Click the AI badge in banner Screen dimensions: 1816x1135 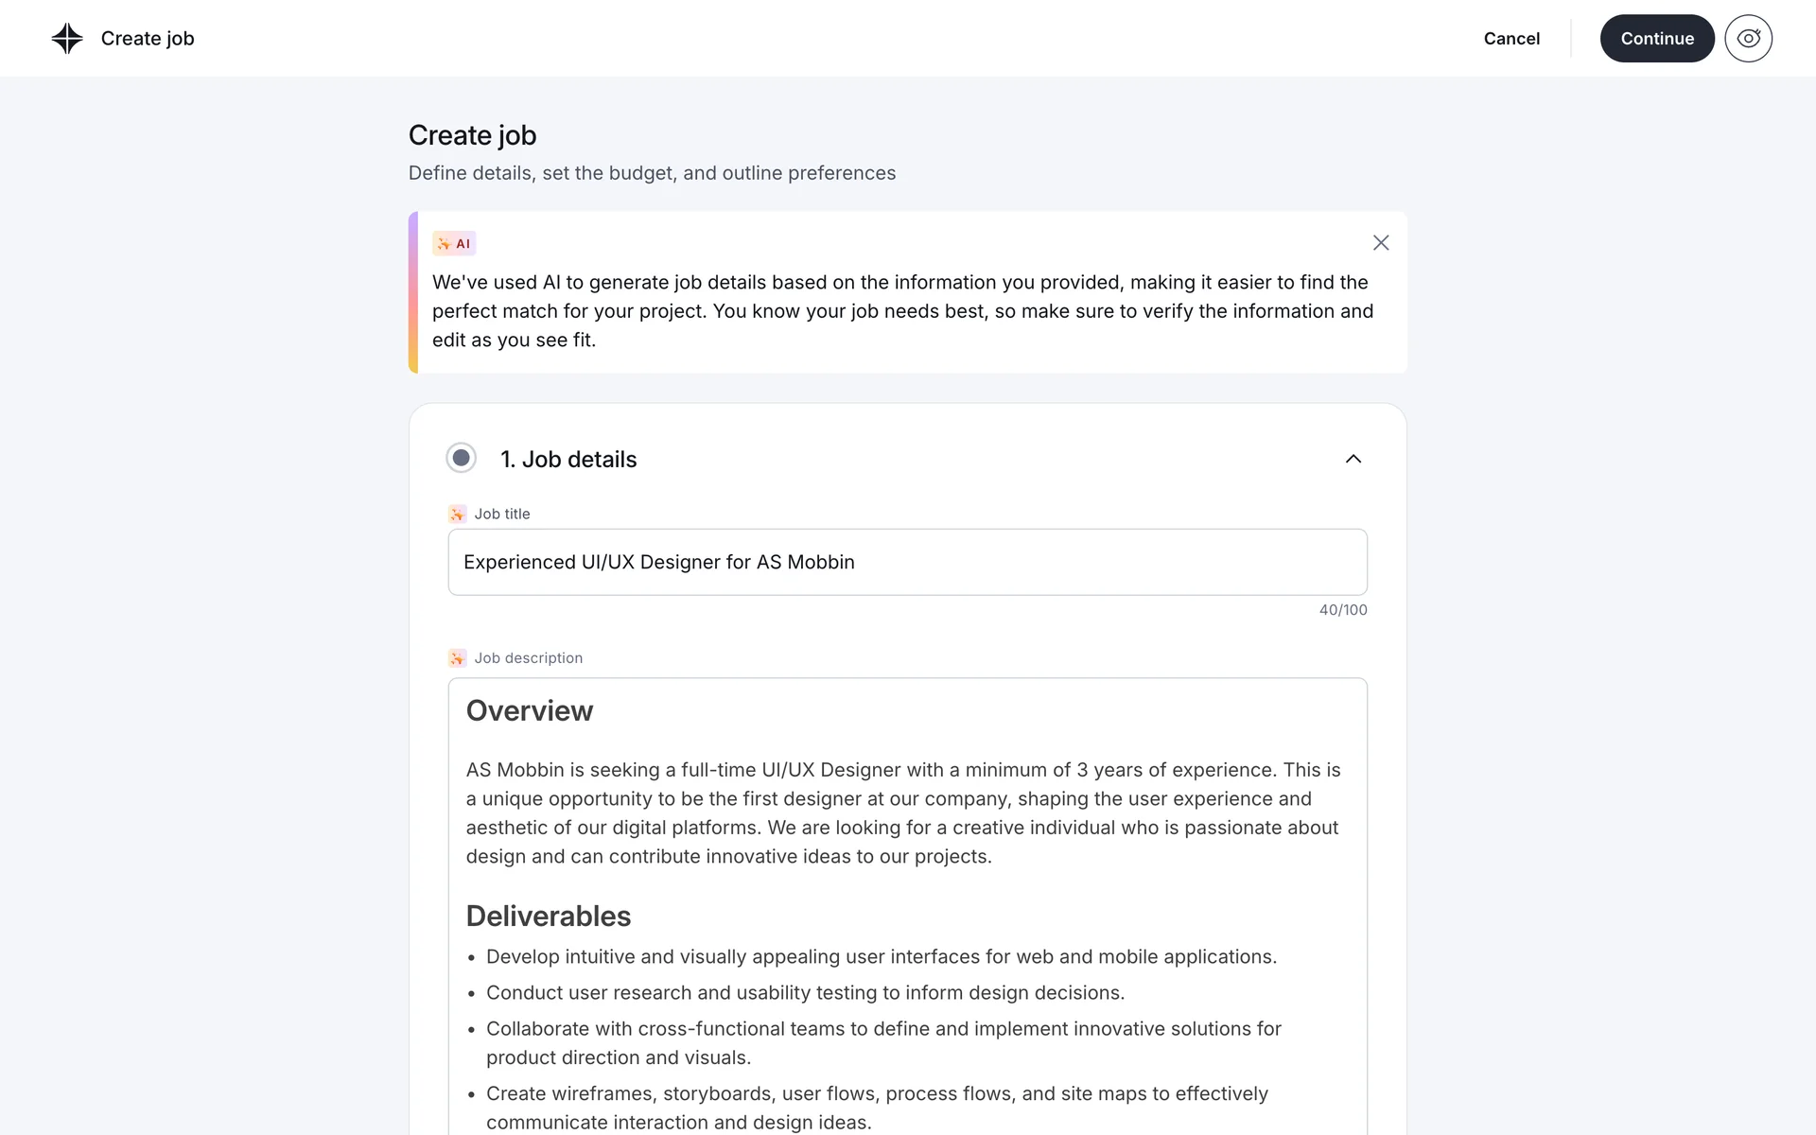454,244
